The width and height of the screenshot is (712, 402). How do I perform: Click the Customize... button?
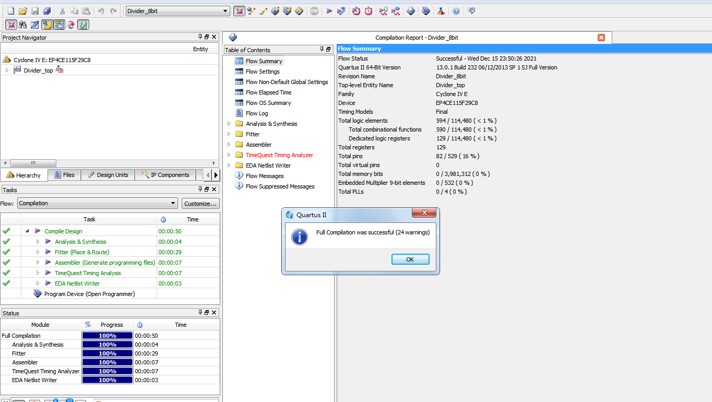[x=200, y=204]
